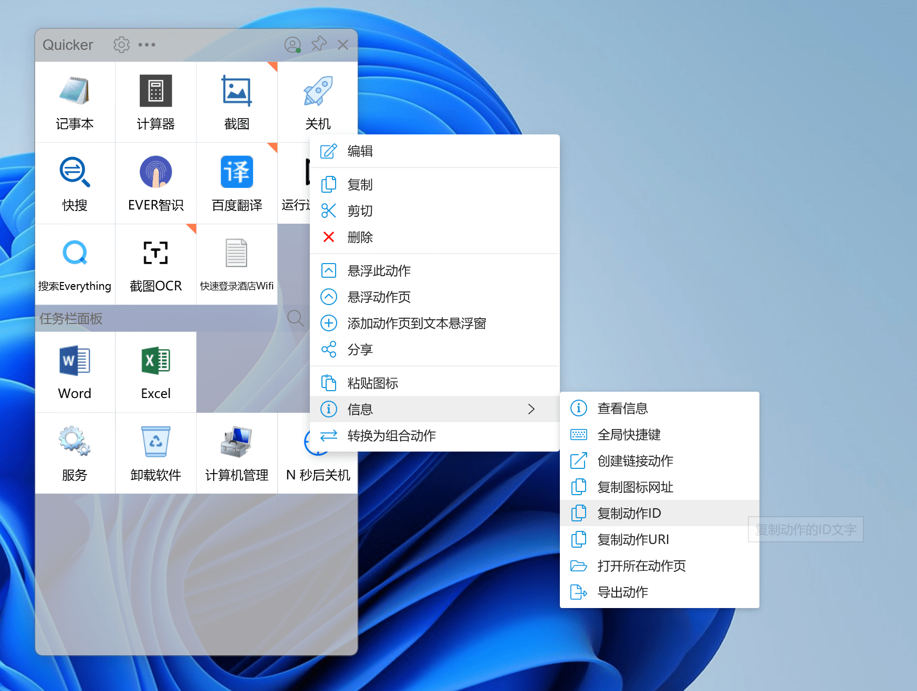Close the Quicker panel
Viewport: 917px width, 691px height.
pos(343,45)
